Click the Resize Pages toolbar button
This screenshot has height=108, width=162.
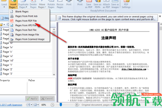click(x=60, y=4)
